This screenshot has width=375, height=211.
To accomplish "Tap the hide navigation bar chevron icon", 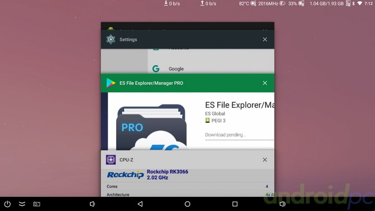I will pos(22,204).
